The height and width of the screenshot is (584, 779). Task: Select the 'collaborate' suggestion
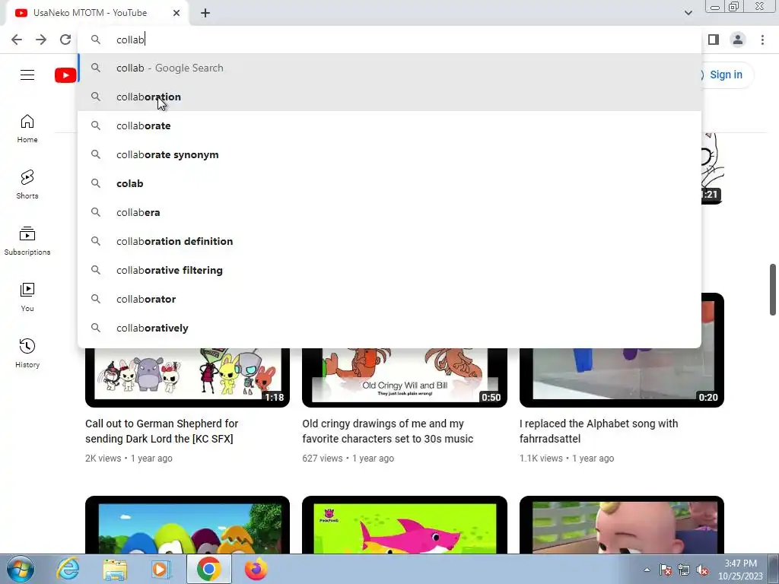click(389, 125)
